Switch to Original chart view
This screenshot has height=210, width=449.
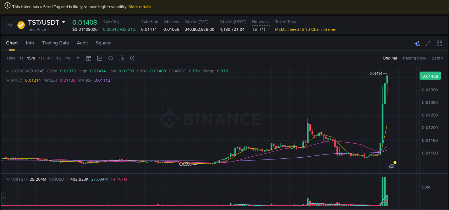coord(390,58)
